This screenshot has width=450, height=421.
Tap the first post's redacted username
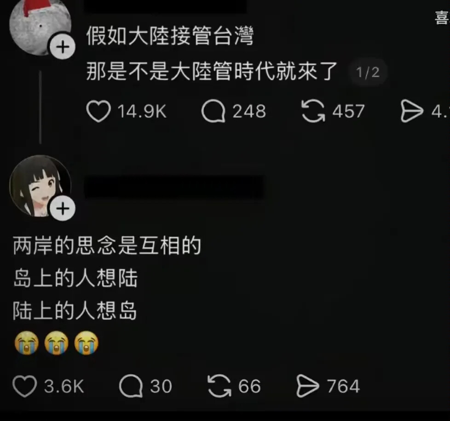click(x=165, y=6)
